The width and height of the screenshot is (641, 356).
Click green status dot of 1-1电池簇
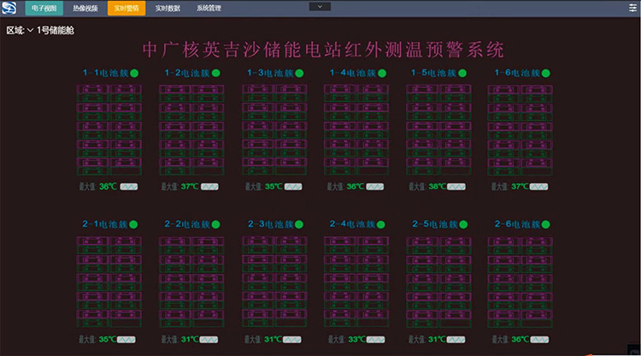coord(134,74)
